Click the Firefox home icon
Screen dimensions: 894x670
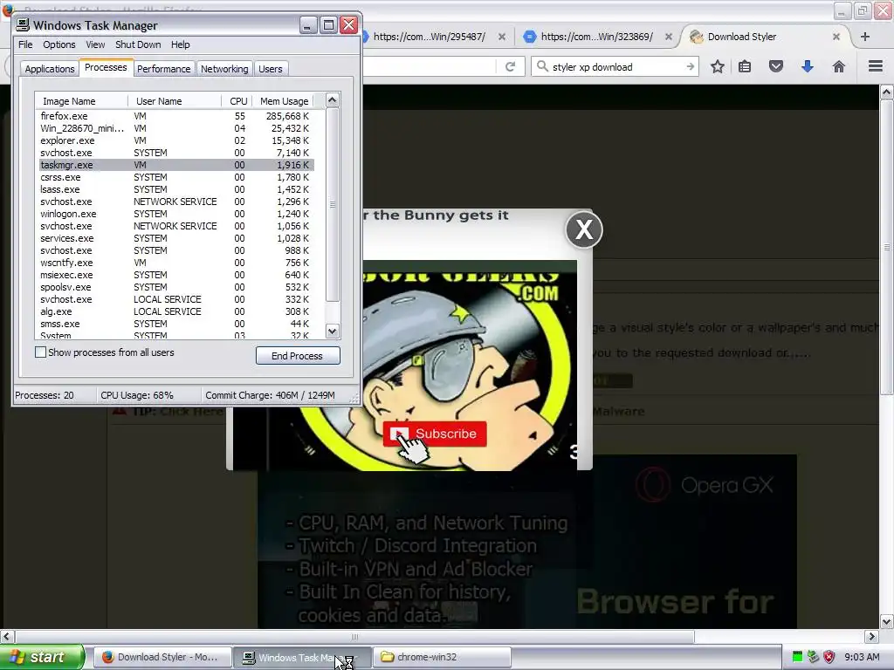[839, 66]
